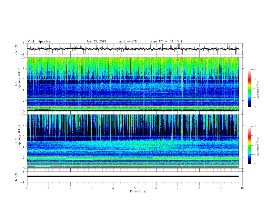
Task: Click the ch.3 flat black trace
Action: [133, 177]
